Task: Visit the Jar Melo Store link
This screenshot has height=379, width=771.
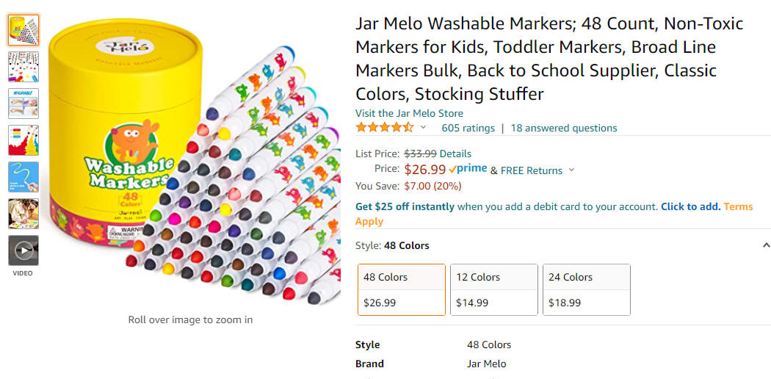Action: [x=409, y=114]
